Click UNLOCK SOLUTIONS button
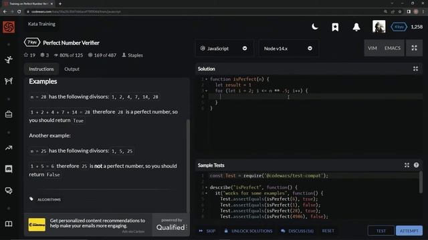The height and width of the screenshot is (240, 428). 248,231
